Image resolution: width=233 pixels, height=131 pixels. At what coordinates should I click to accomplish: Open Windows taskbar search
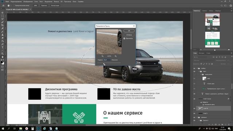(x=9, y=128)
